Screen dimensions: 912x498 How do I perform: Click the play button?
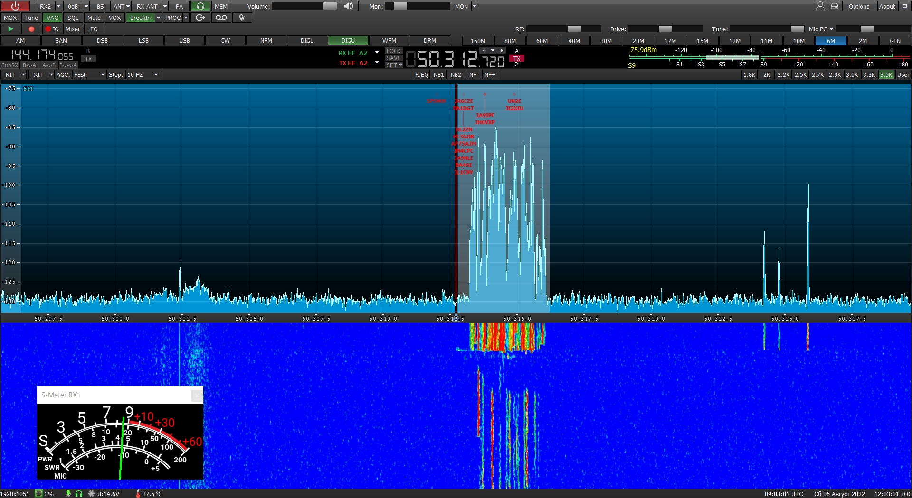point(10,29)
